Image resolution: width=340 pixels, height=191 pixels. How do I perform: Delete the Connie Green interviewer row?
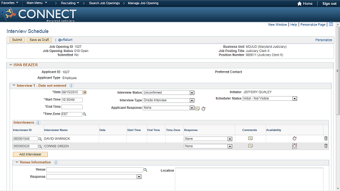click(326, 146)
